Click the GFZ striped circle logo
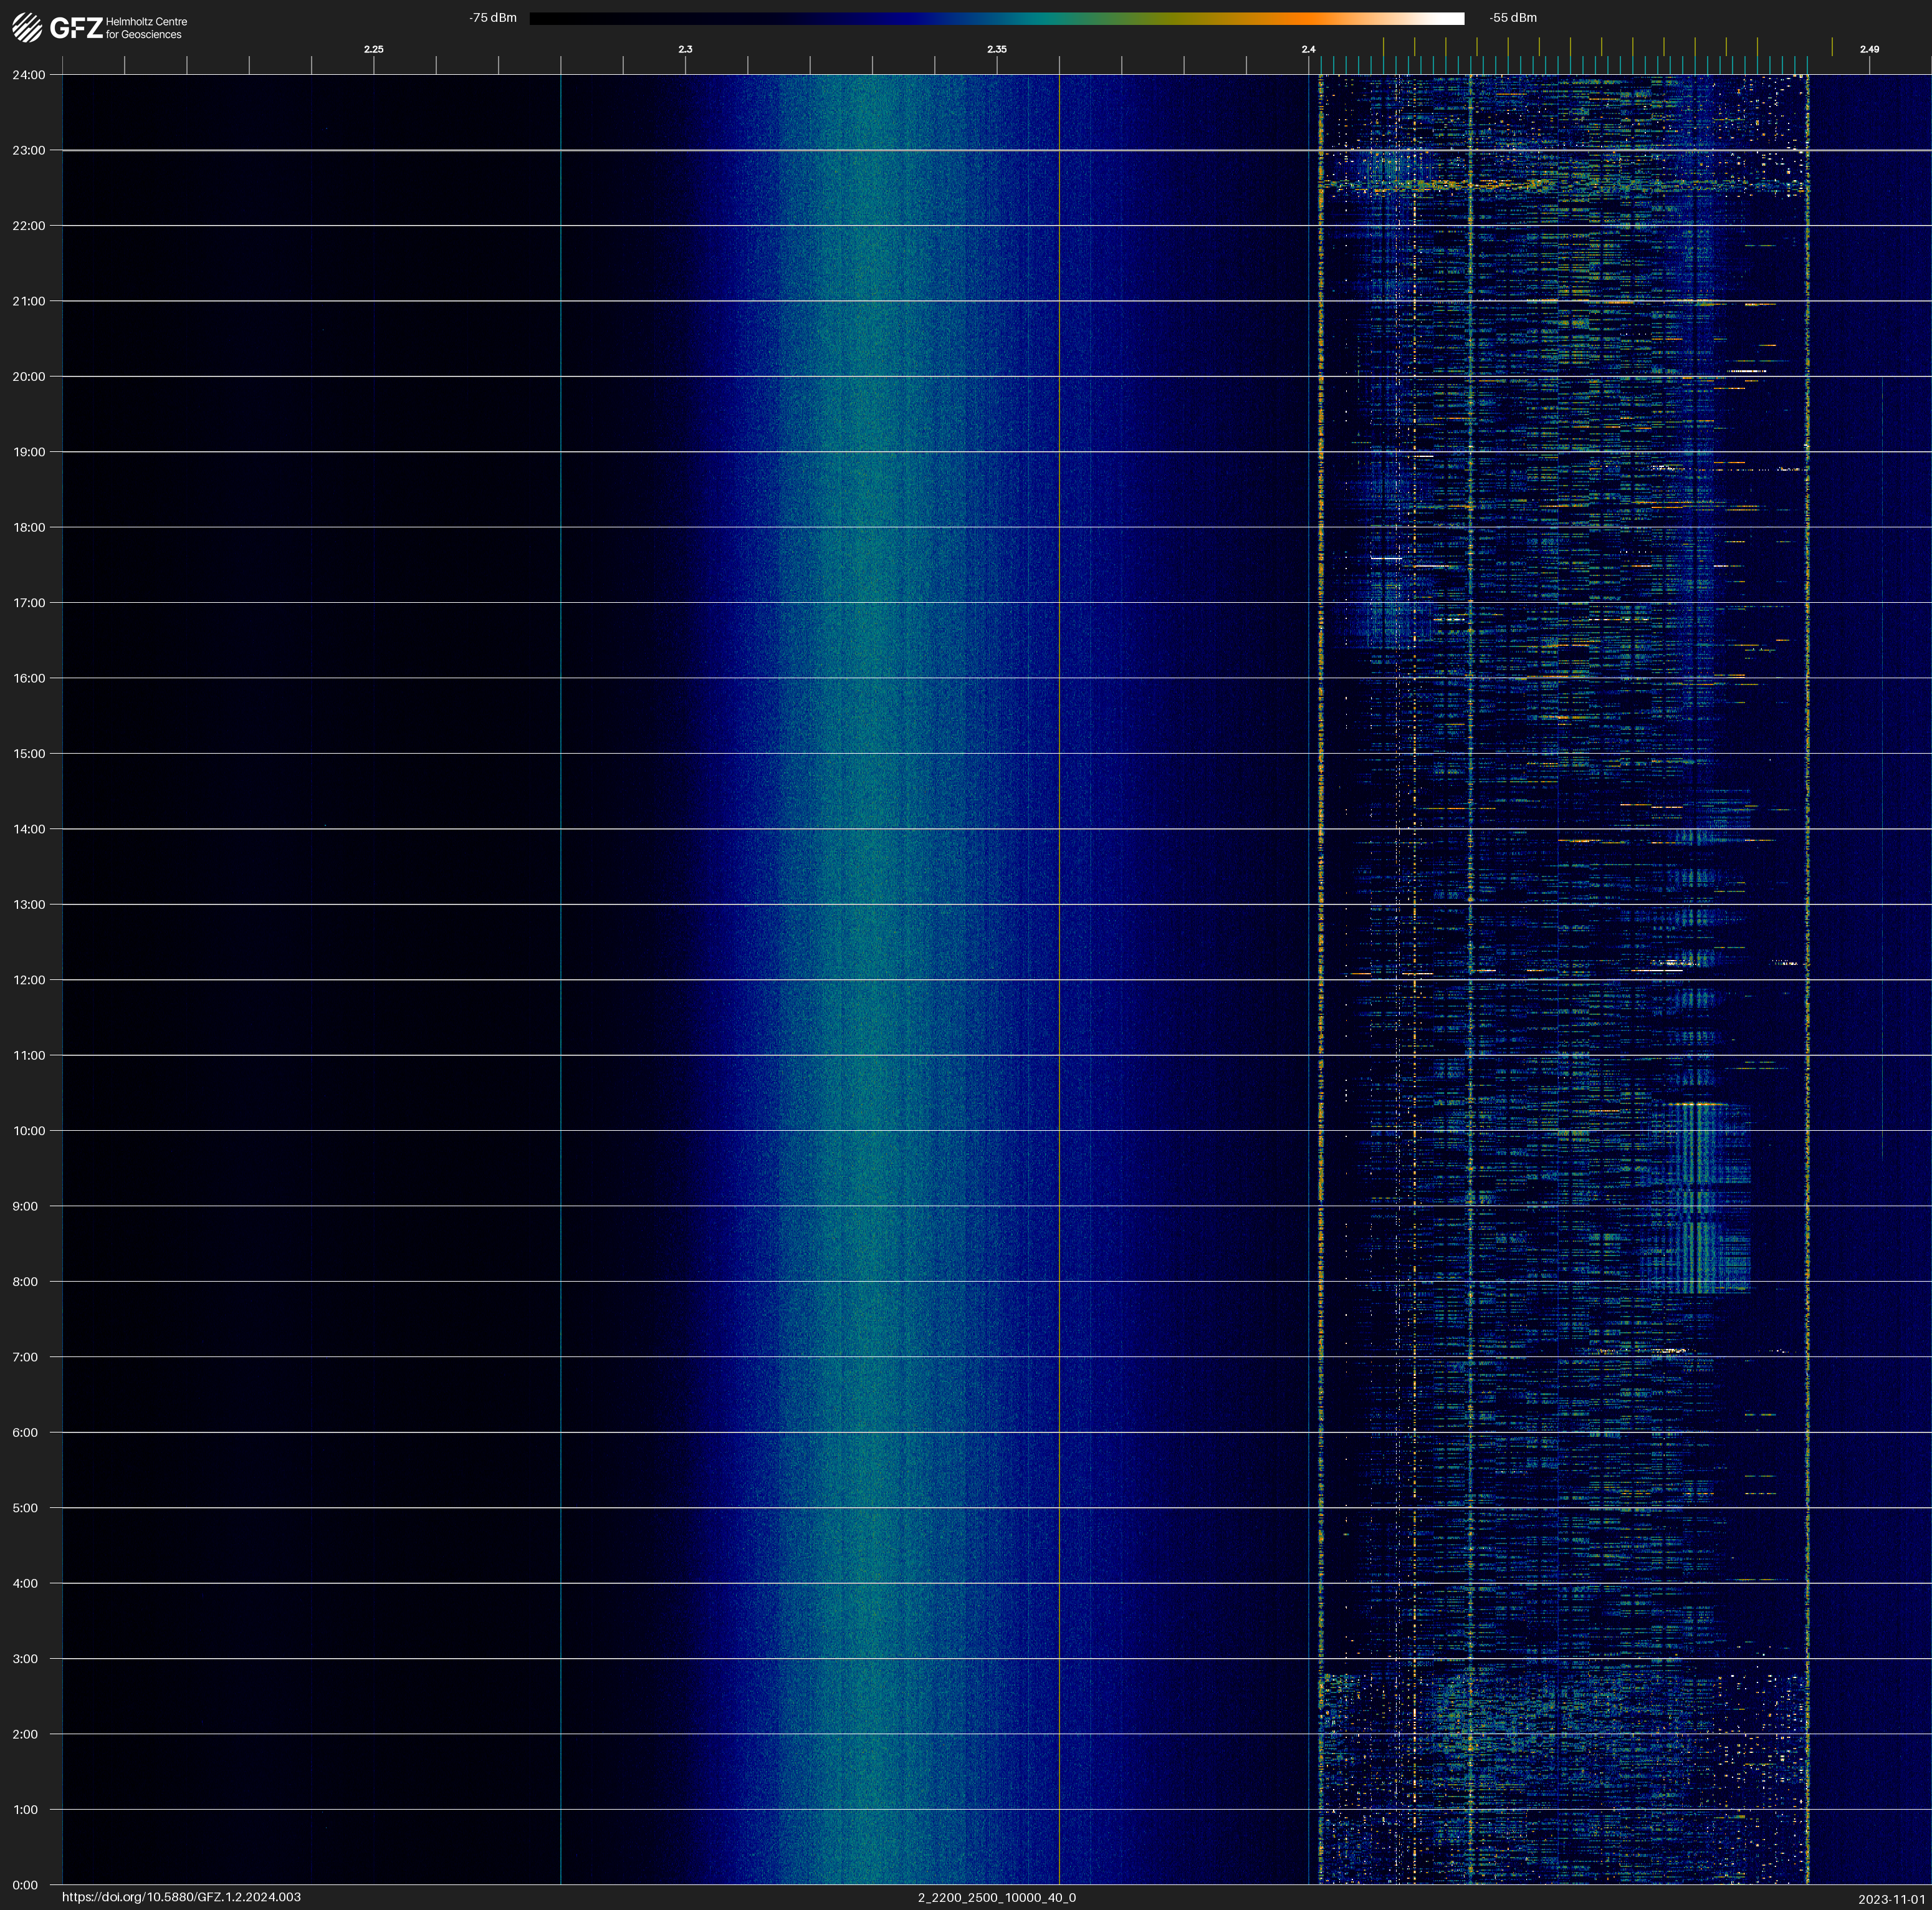Screen dimensions: 1932x1910 pyautogui.click(x=27, y=28)
